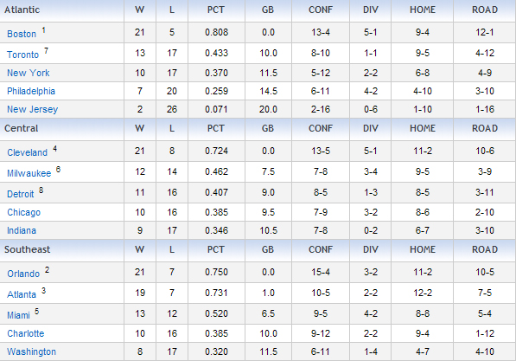Open the Chicago team page
This screenshot has width=516, height=361.
coord(24,212)
